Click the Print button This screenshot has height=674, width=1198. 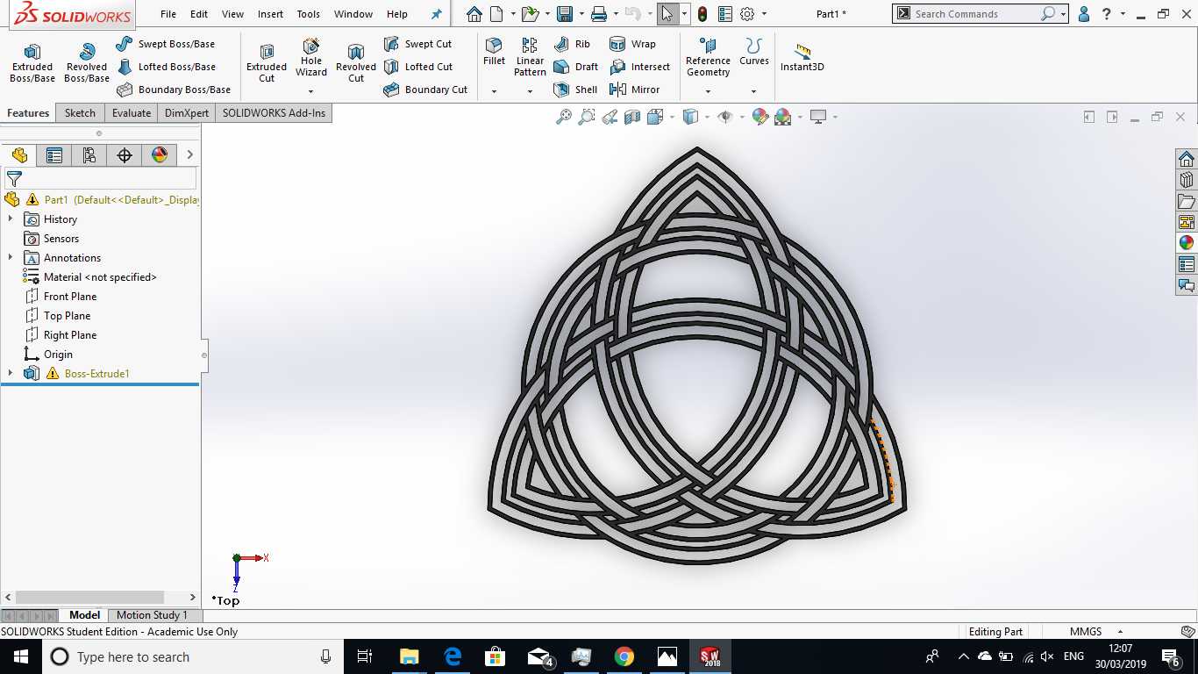click(599, 14)
